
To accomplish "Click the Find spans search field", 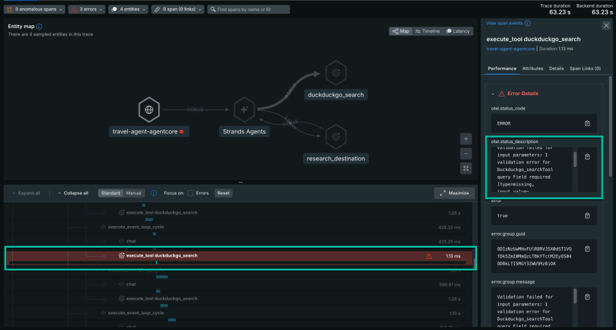I will tap(248, 10).
